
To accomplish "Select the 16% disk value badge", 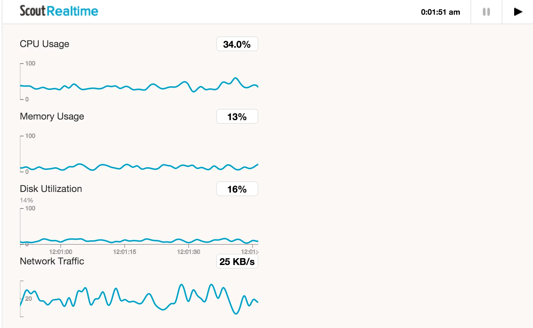I will click(x=237, y=189).
